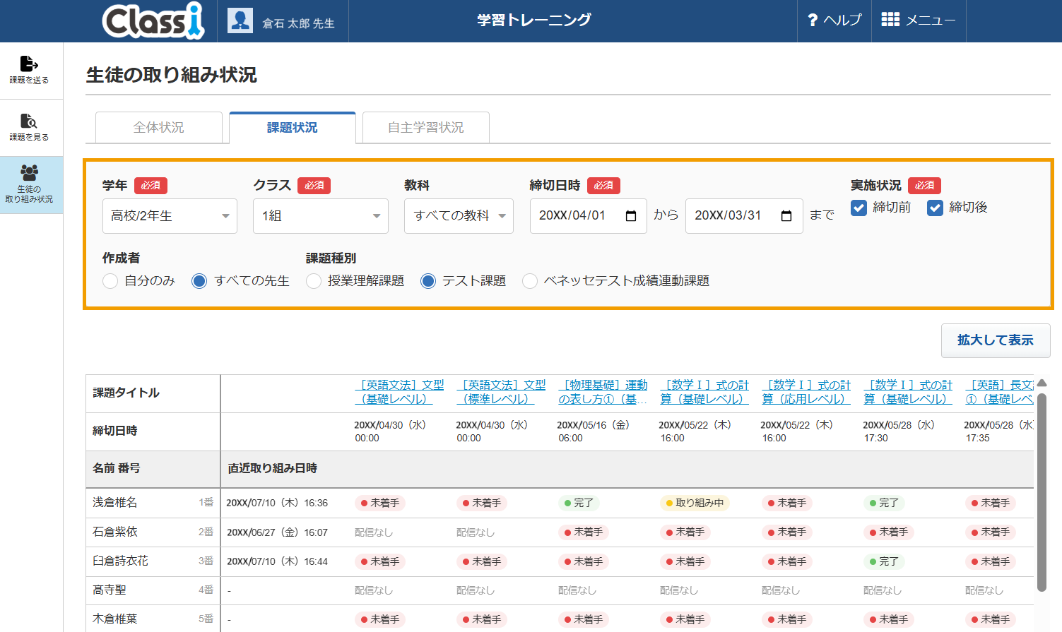
Task: Click student name 石倉紫依
Action: [115, 532]
